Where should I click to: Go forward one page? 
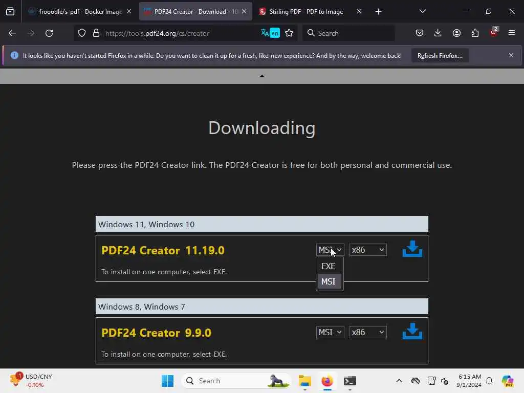pyautogui.click(x=31, y=33)
